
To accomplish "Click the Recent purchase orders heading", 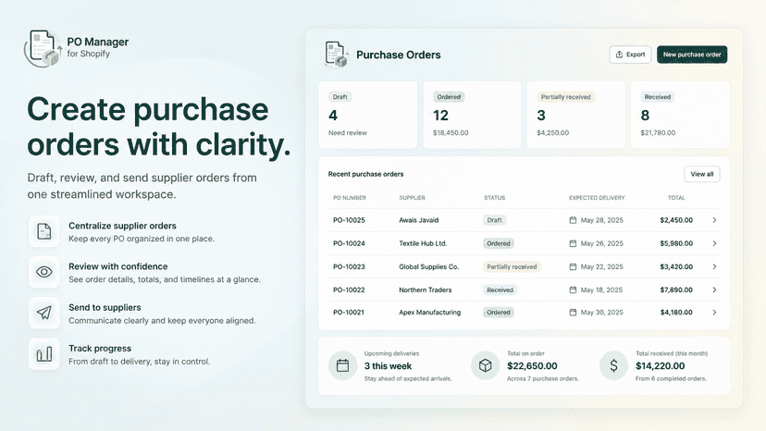I will click(x=366, y=174).
